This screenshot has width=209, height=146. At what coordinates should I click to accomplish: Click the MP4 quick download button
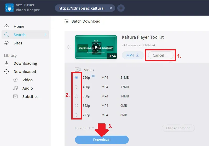[x=133, y=55]
